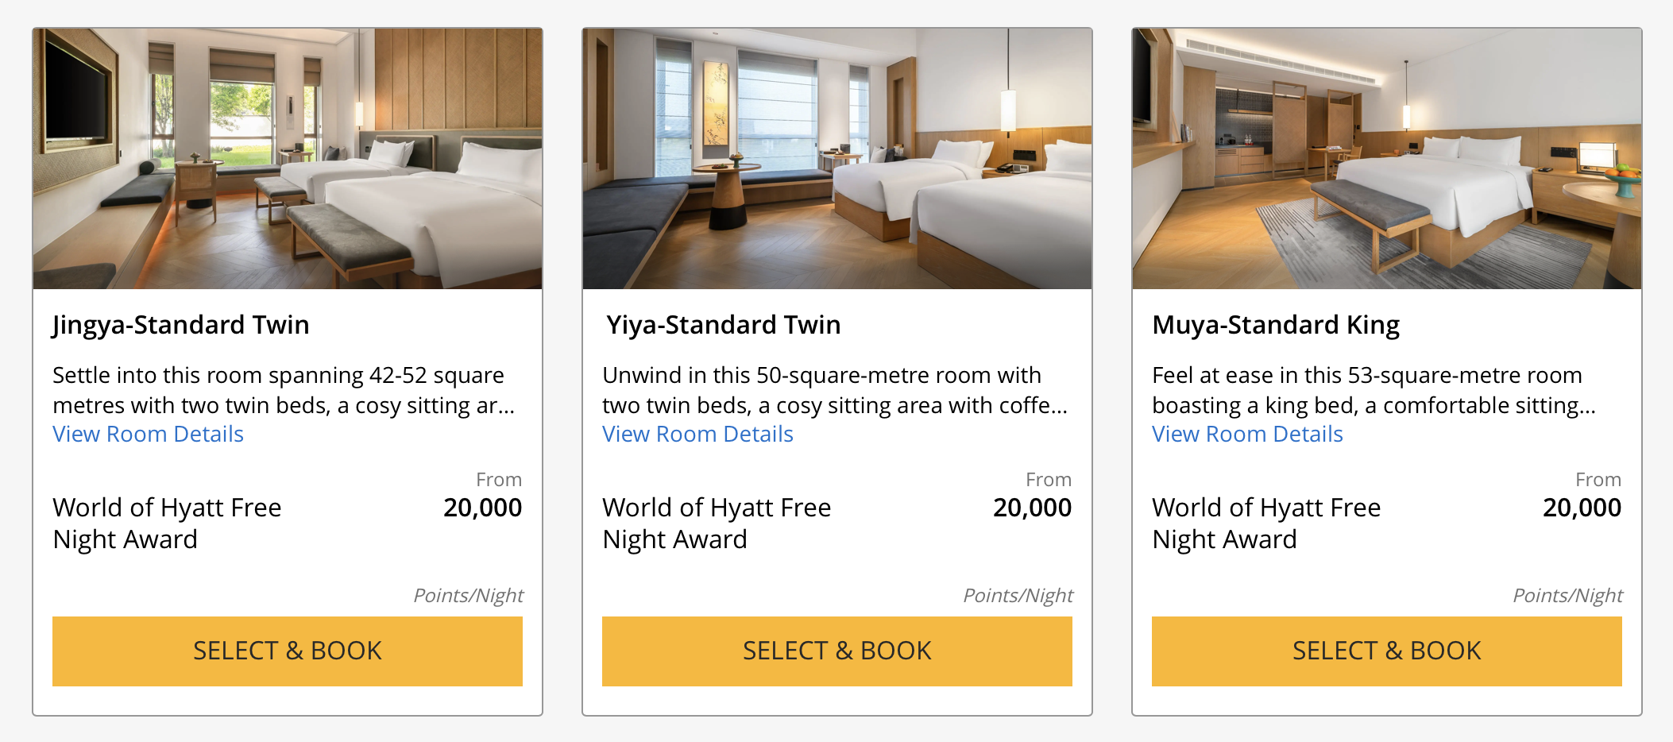Open View Room Details for Jingya-Standard Twin
The image size is (1673, 742).
click(148, 434)
